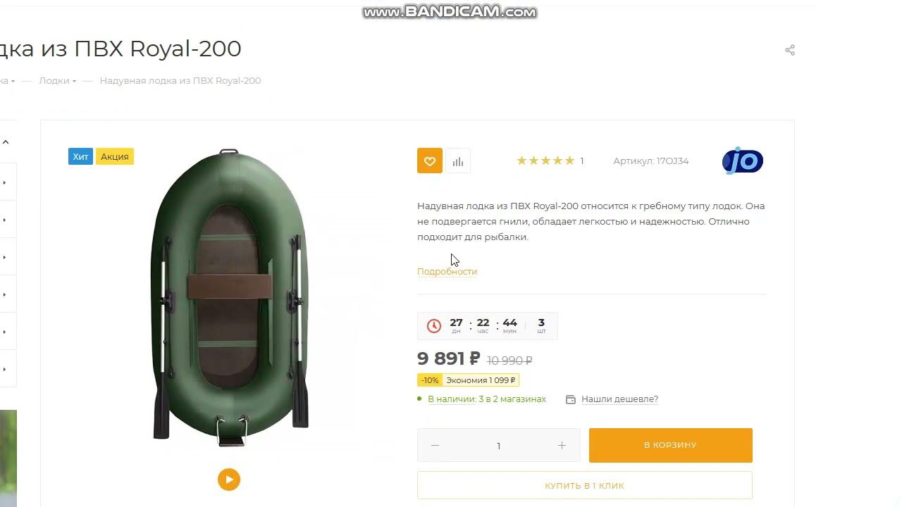Click the JO brand logo

point(743,161)
